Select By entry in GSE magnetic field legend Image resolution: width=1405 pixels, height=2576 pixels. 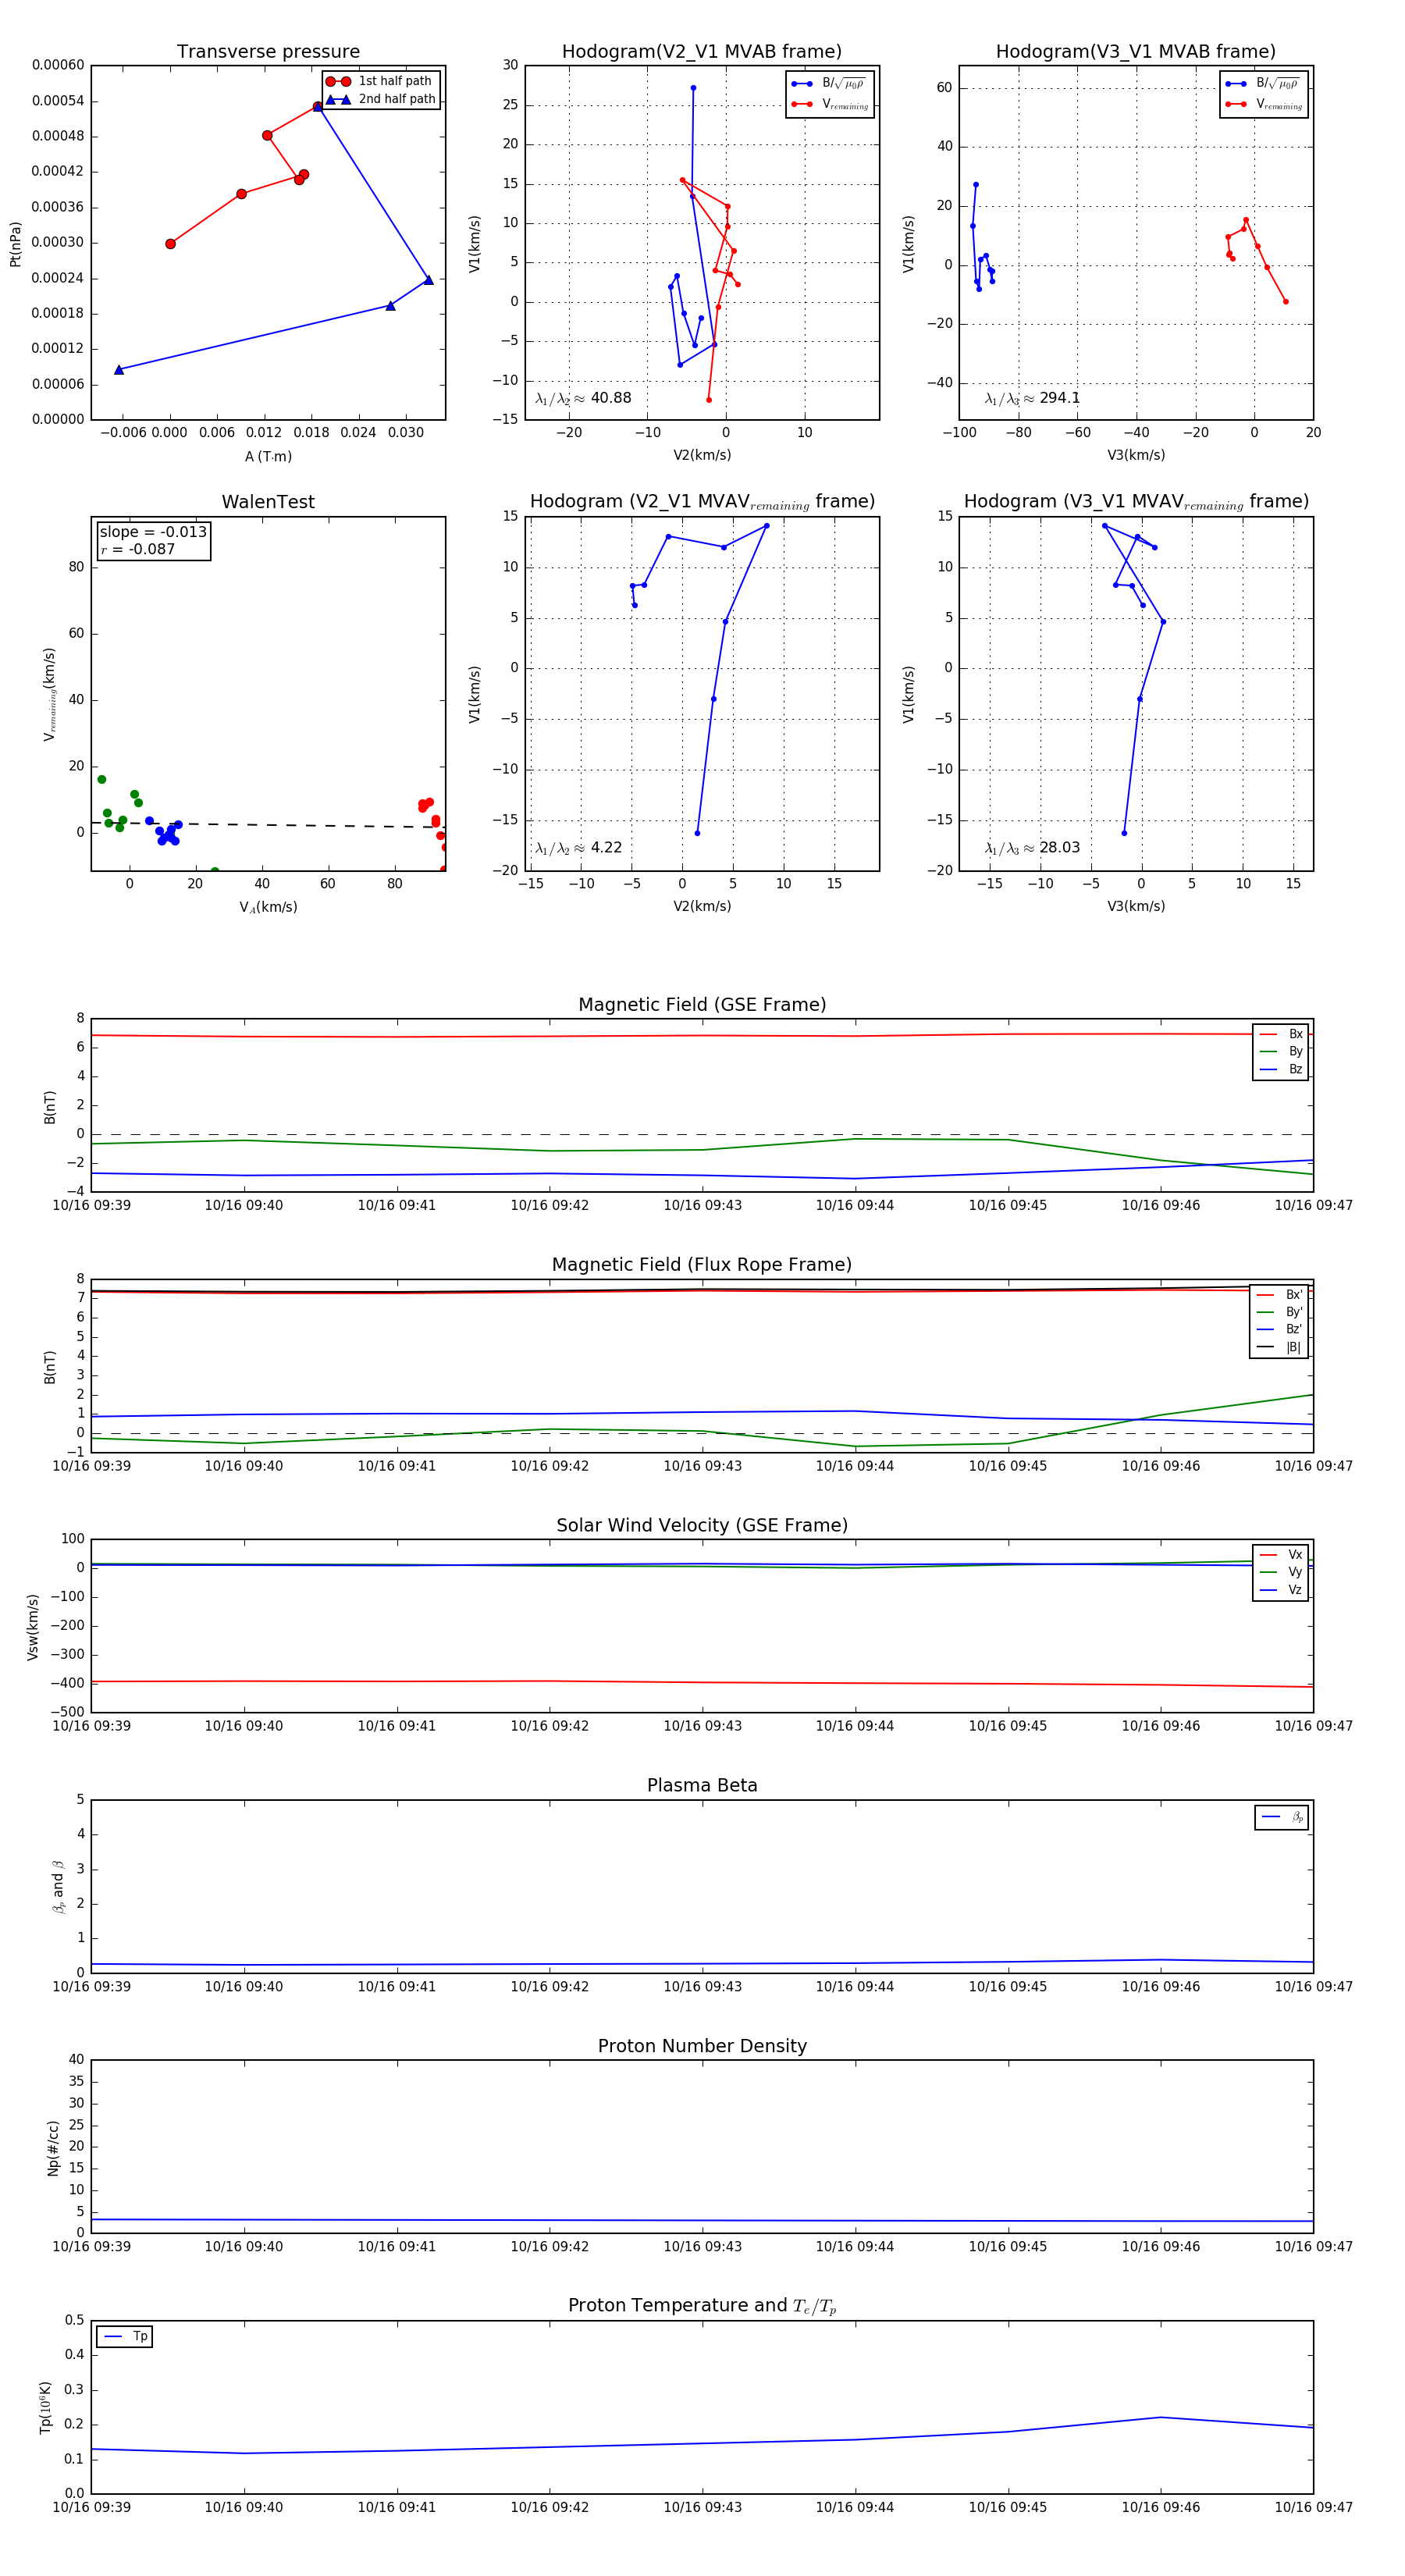pos(1281,1052)
